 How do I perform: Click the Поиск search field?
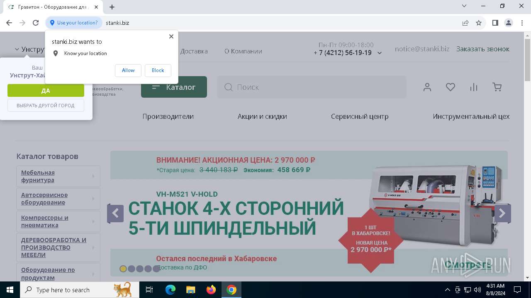pyautogui.click(x=312, y=87)
